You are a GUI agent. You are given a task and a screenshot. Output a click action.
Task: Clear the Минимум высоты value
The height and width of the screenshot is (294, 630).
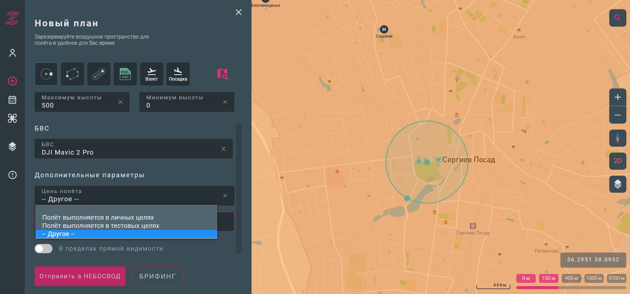[x=225, y=102]
